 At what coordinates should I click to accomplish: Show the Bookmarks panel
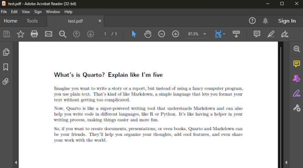click(x=6, y=67)
